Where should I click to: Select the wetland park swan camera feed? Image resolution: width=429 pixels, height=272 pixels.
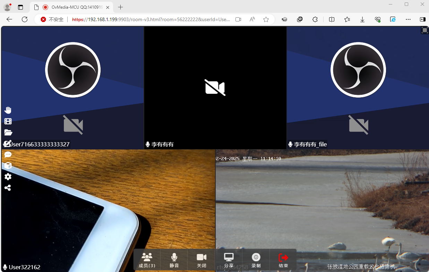point(322,210)
